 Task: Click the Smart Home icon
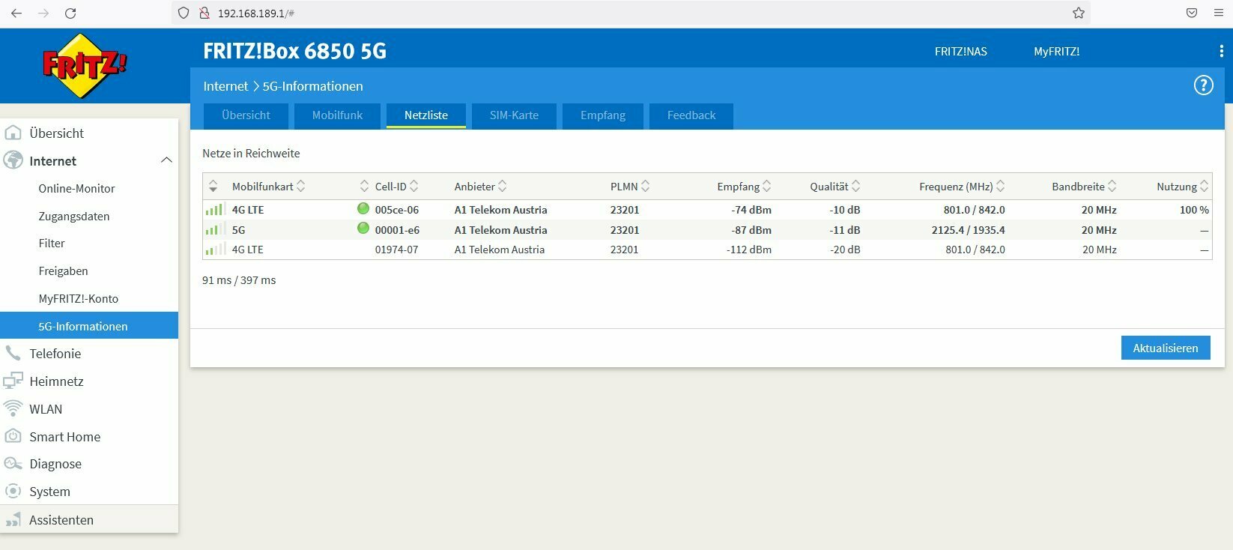click(x=13, y=436)
